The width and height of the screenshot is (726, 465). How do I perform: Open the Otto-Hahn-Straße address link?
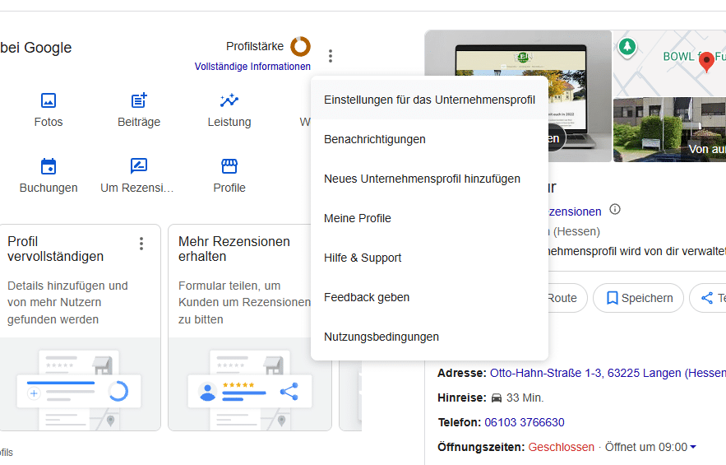tap(608, 373)
